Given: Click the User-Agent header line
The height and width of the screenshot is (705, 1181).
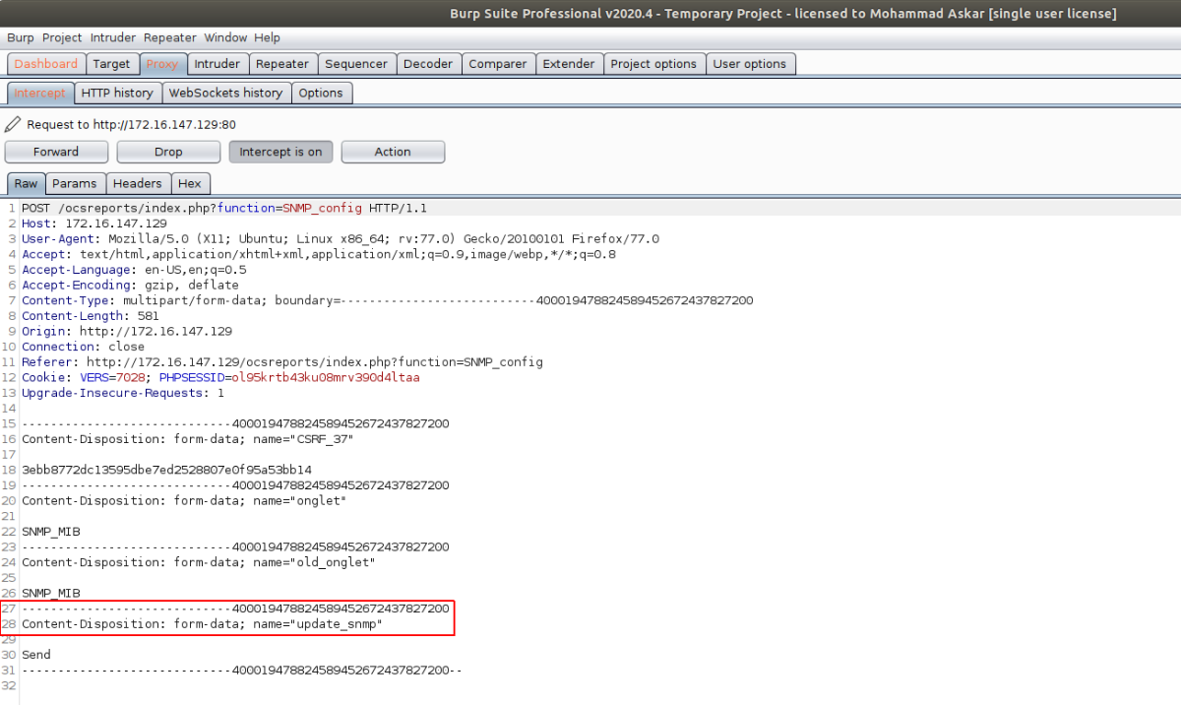Looking at the screenshot, I should pyautogui.click(x=341, y=239).
